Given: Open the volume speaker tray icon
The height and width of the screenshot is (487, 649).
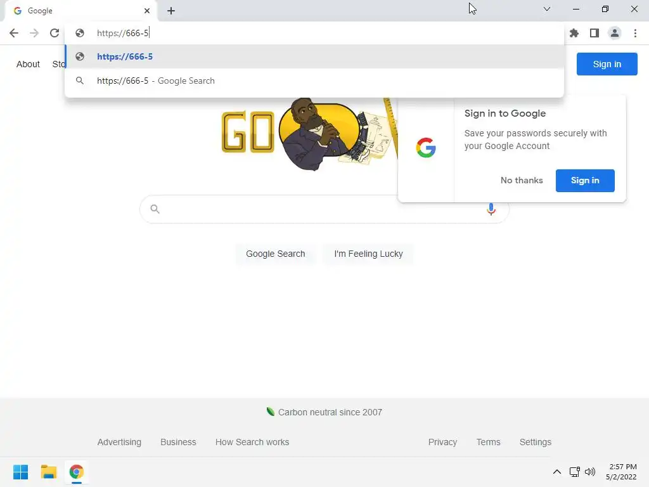Looking at the screenshot, I should (x=590, y=472).
